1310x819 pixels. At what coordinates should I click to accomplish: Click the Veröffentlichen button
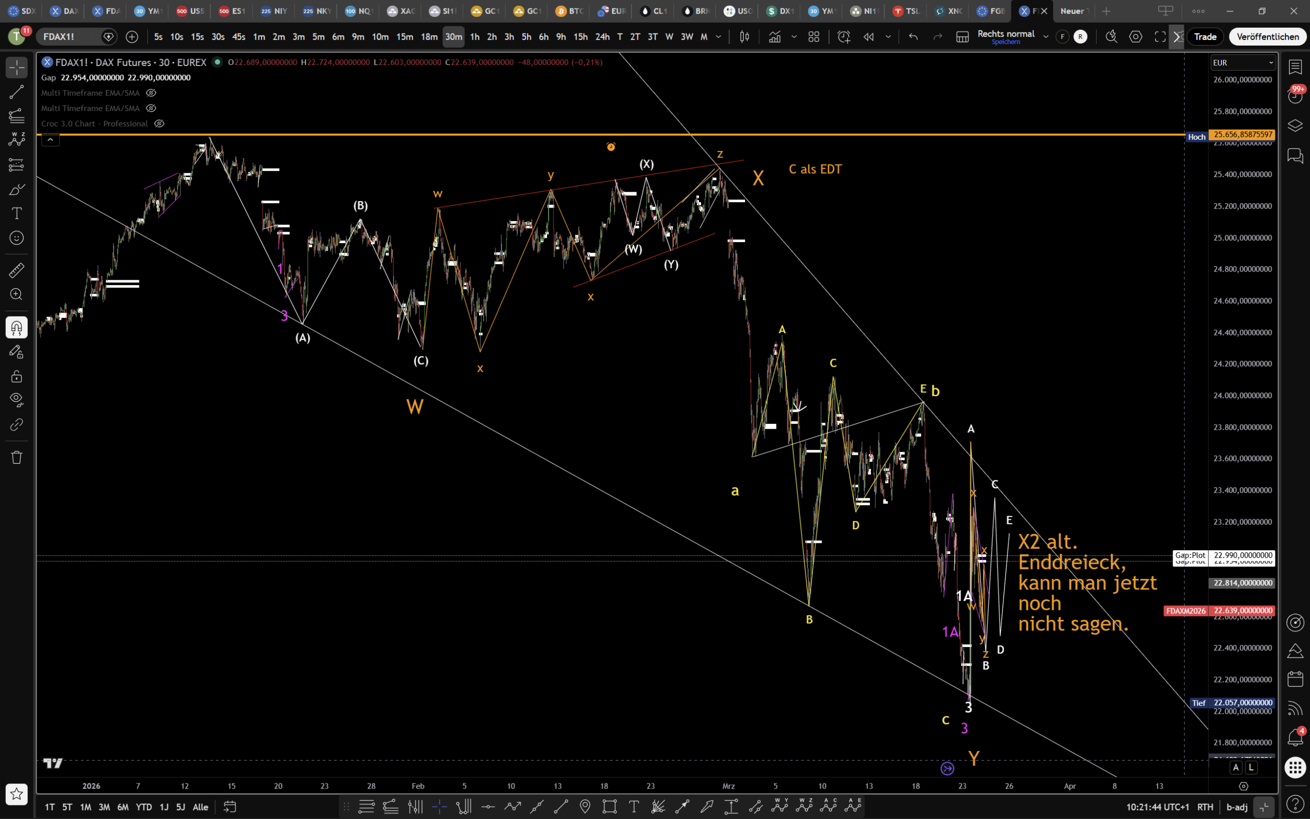coord(1267,37)
